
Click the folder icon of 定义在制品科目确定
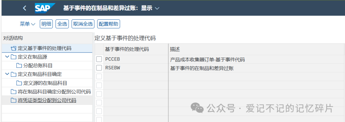click(14, 75)
